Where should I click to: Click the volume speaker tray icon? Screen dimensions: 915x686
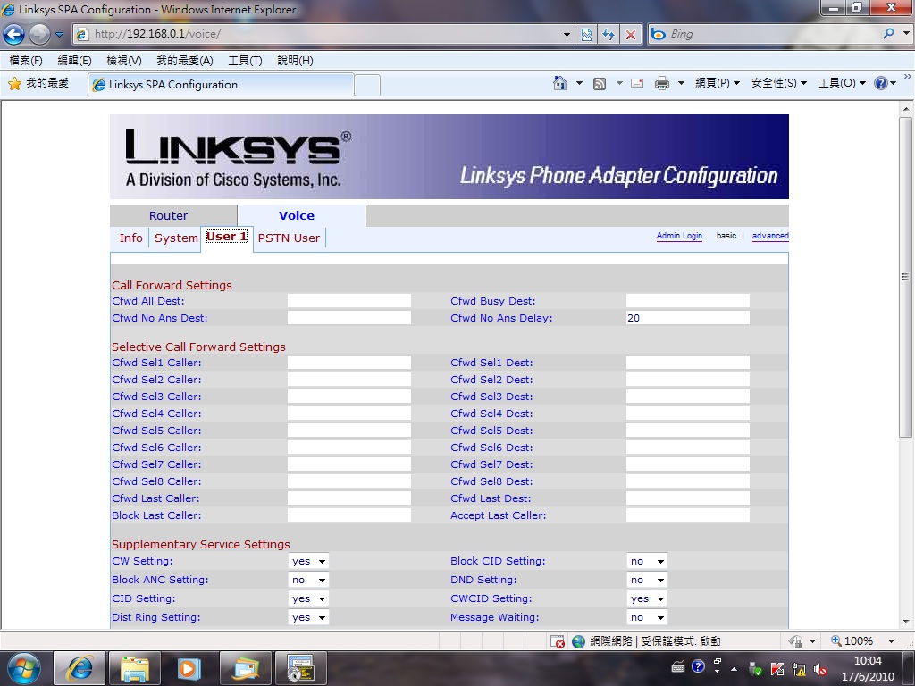(x=820, y=669)
